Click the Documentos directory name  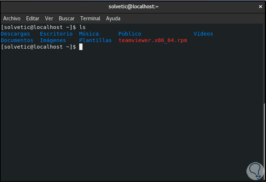point(17,40)
